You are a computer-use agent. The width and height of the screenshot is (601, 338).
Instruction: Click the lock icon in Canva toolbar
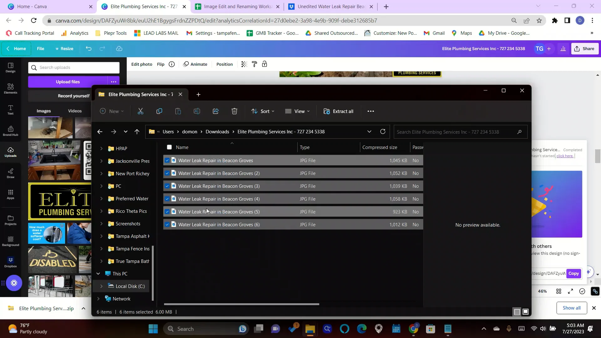click(x=265, y=64)
